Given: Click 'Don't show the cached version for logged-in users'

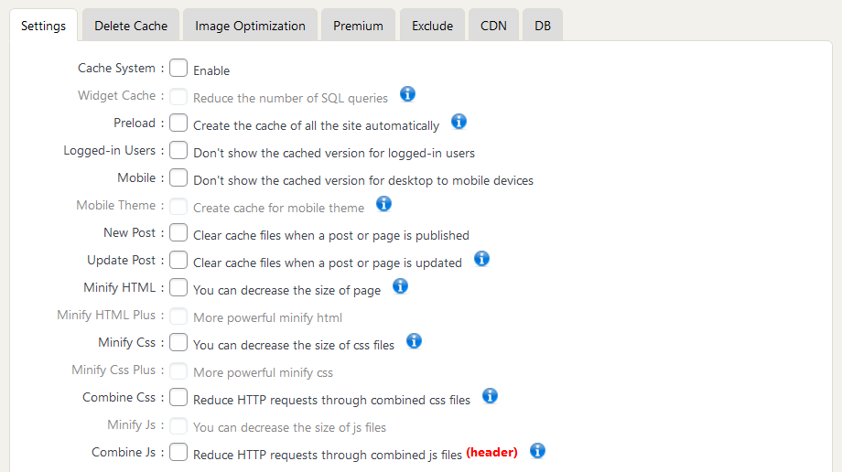Looking at the screenshot, I should pyautogui.click(x=334, y=153).
